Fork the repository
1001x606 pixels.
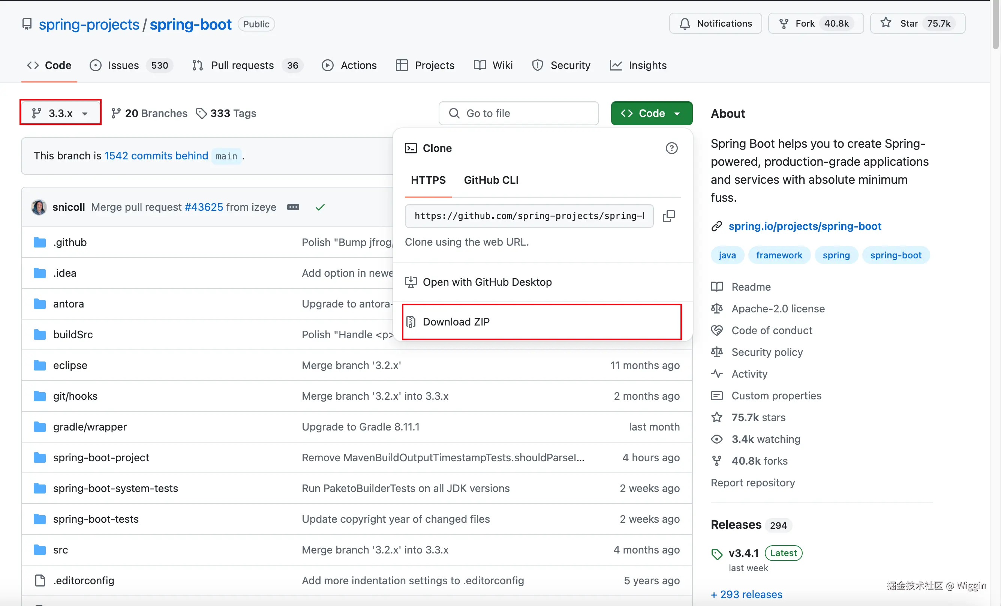pos(815,24)
